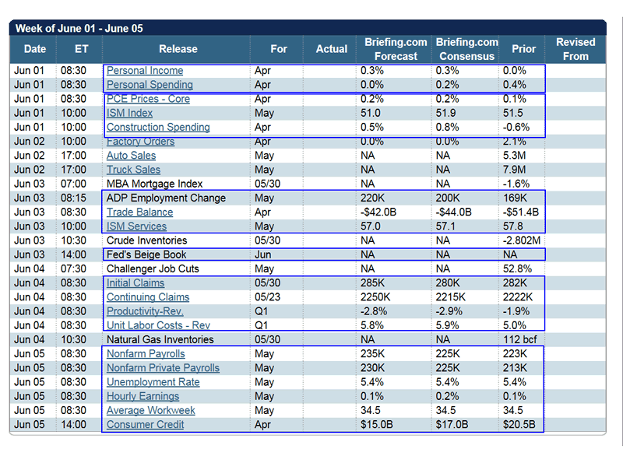The width and height of the screenshot is (623, 449).
Task: Select the Factory Orders link
Action: 140,142
